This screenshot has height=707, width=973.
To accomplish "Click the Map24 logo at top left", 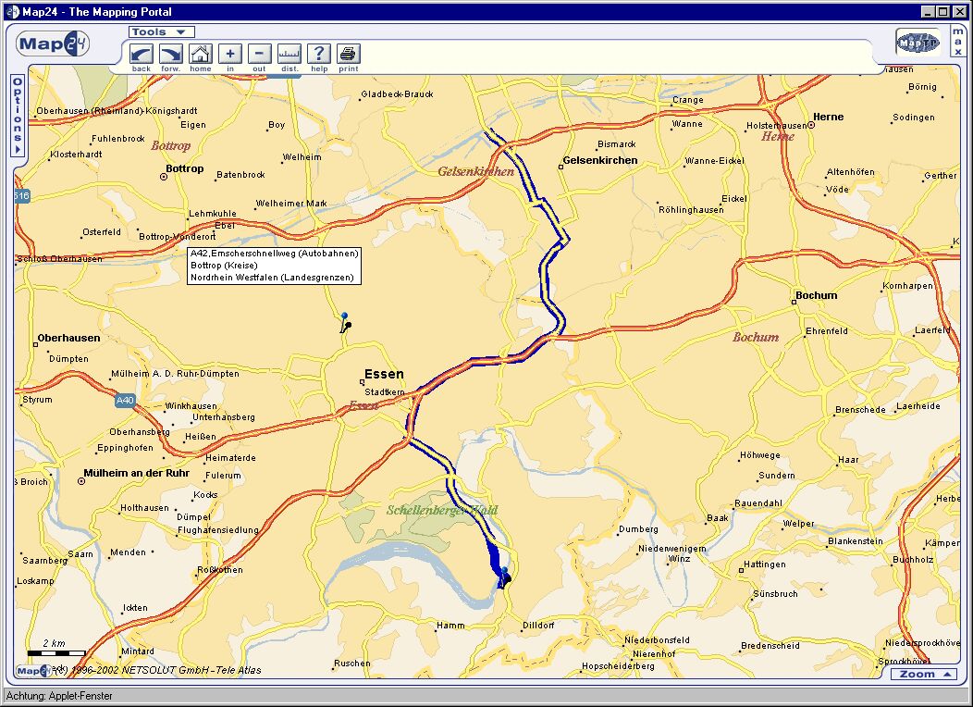I will coord(53,43).
